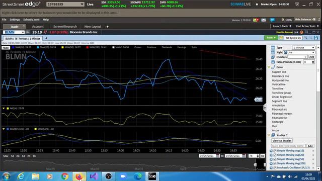Screen dimensions: 322x181
Task: Open StreetSmart Edge SSe taskbar icon
Action: 152,176
